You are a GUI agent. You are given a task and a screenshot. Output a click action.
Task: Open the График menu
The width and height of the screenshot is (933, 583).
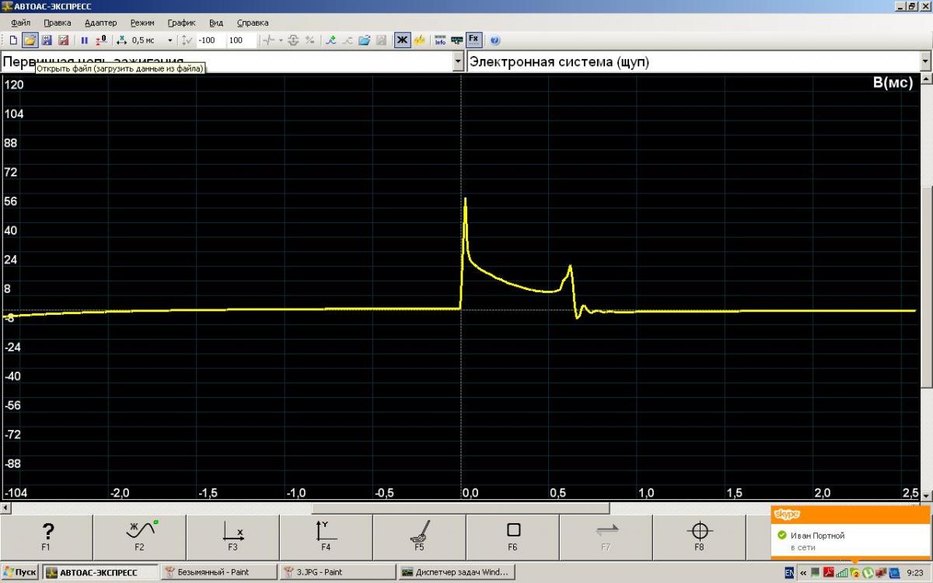181,23
